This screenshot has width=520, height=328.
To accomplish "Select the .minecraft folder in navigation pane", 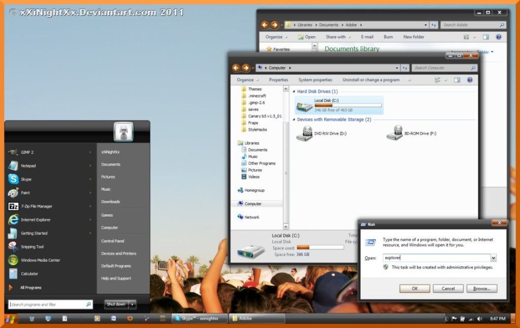I will coord(254,96).
